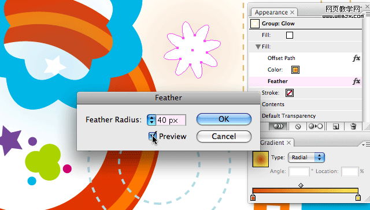This screenshot has height=210, width=370.
Task: Select the red-orange left gradient stop
Action: coord(253,197)
